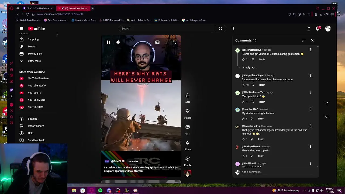Open the comments sort options

click(x=303, y=40)
